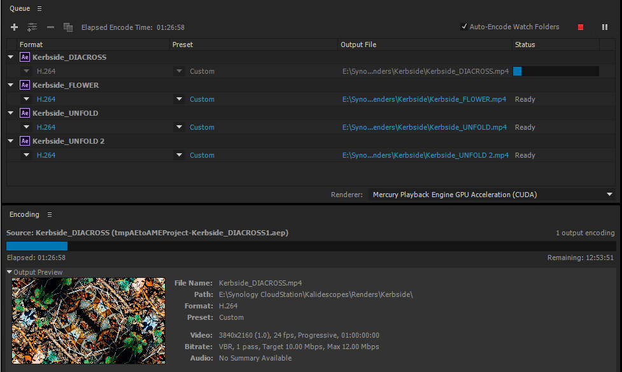Screen dimensions: 622x372
Task: Click the Kerbside_FLOWER.mp4 output file link
Action: [424, 99]
